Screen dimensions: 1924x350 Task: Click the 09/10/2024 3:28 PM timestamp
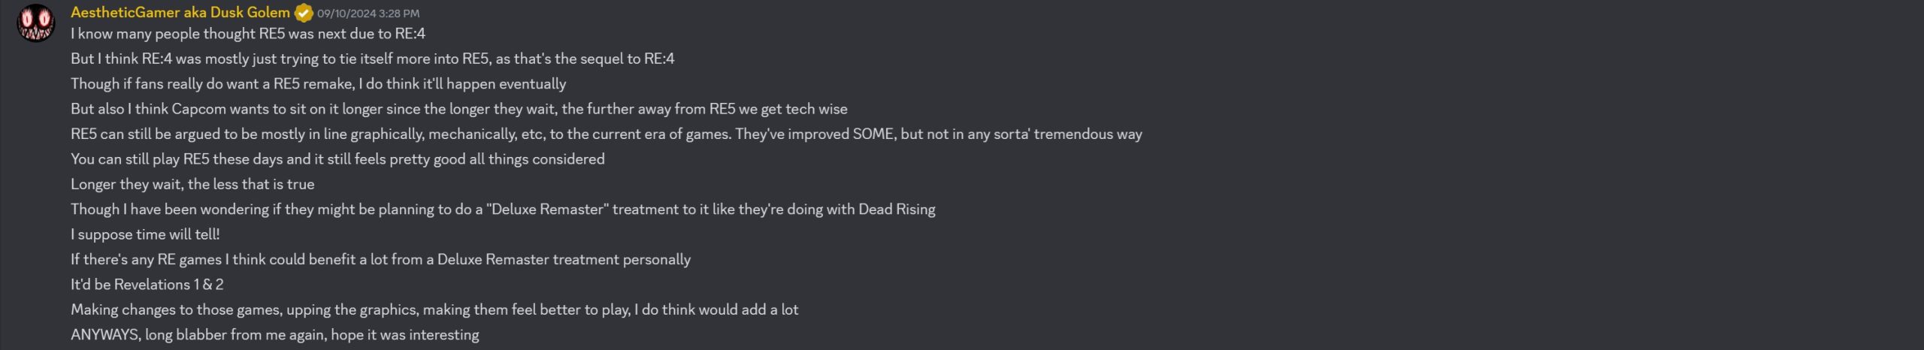[x=368, y=14]
